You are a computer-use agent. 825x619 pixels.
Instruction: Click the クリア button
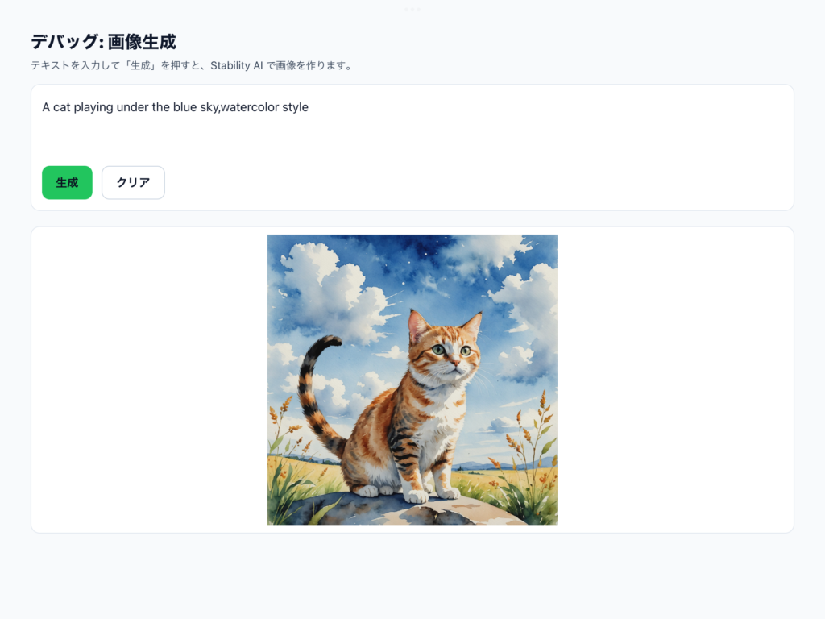(x=133, y=183)
